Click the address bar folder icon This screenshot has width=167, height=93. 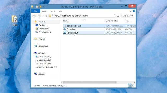(x=50, y=16)
